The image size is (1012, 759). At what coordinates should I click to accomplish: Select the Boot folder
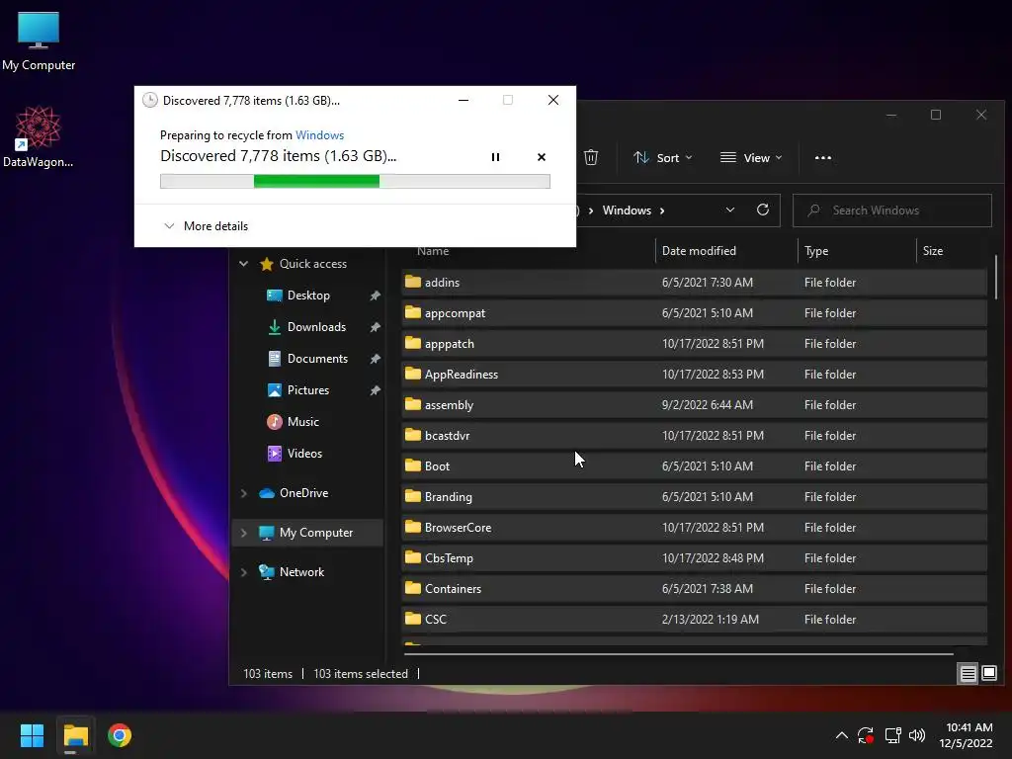pyautogui.click(x=694, y=466)
